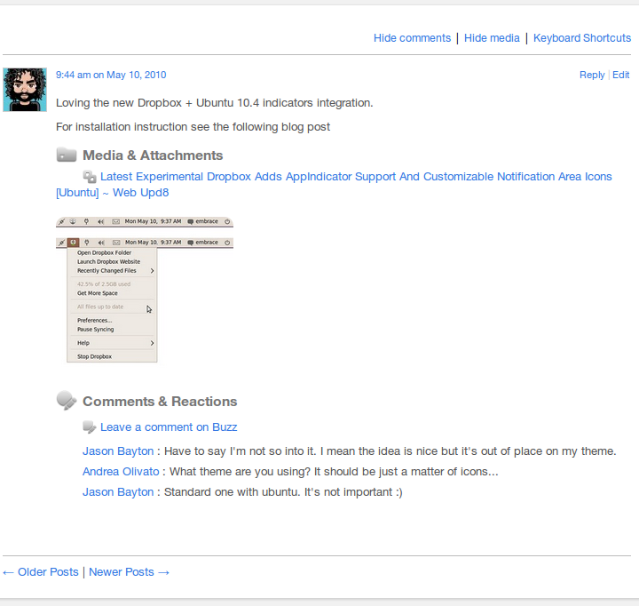The image size is (639, 606).
Task: Click Reply on the post
Action: pyautogui.click(x=592, y=76)
